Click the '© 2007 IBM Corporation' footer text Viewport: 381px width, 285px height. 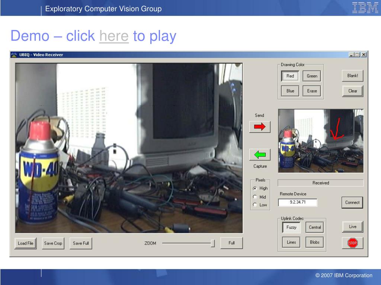[x=344, y=275]
